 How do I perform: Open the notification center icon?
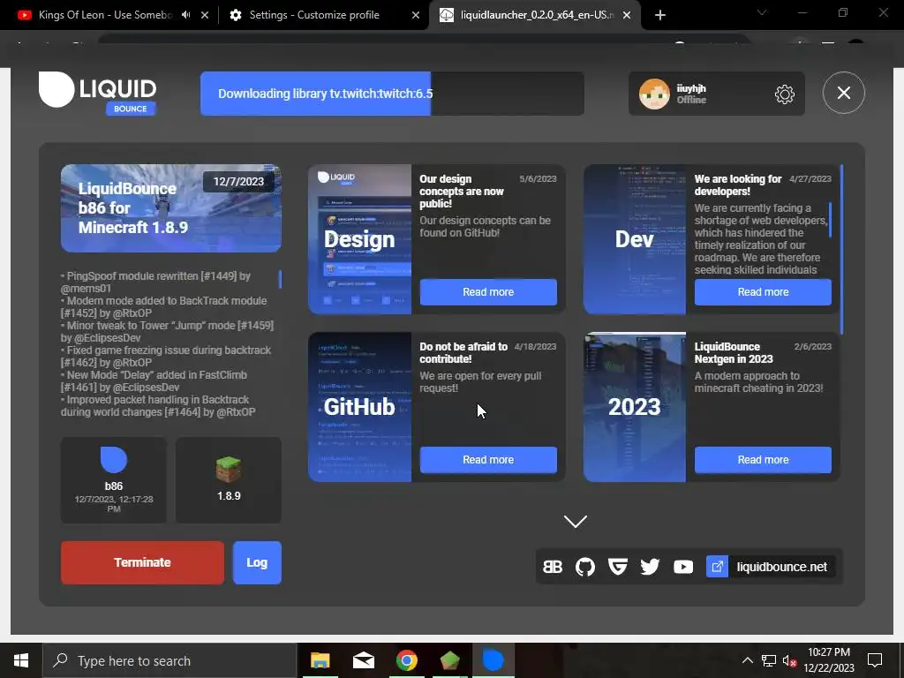click(x=875, y=660)
